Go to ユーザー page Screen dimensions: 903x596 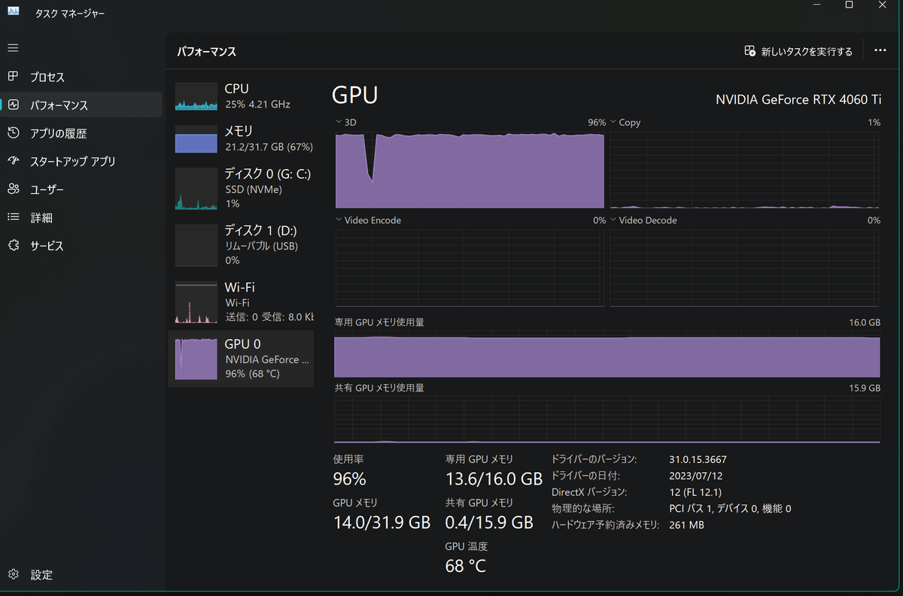click(x=81, y=189)
